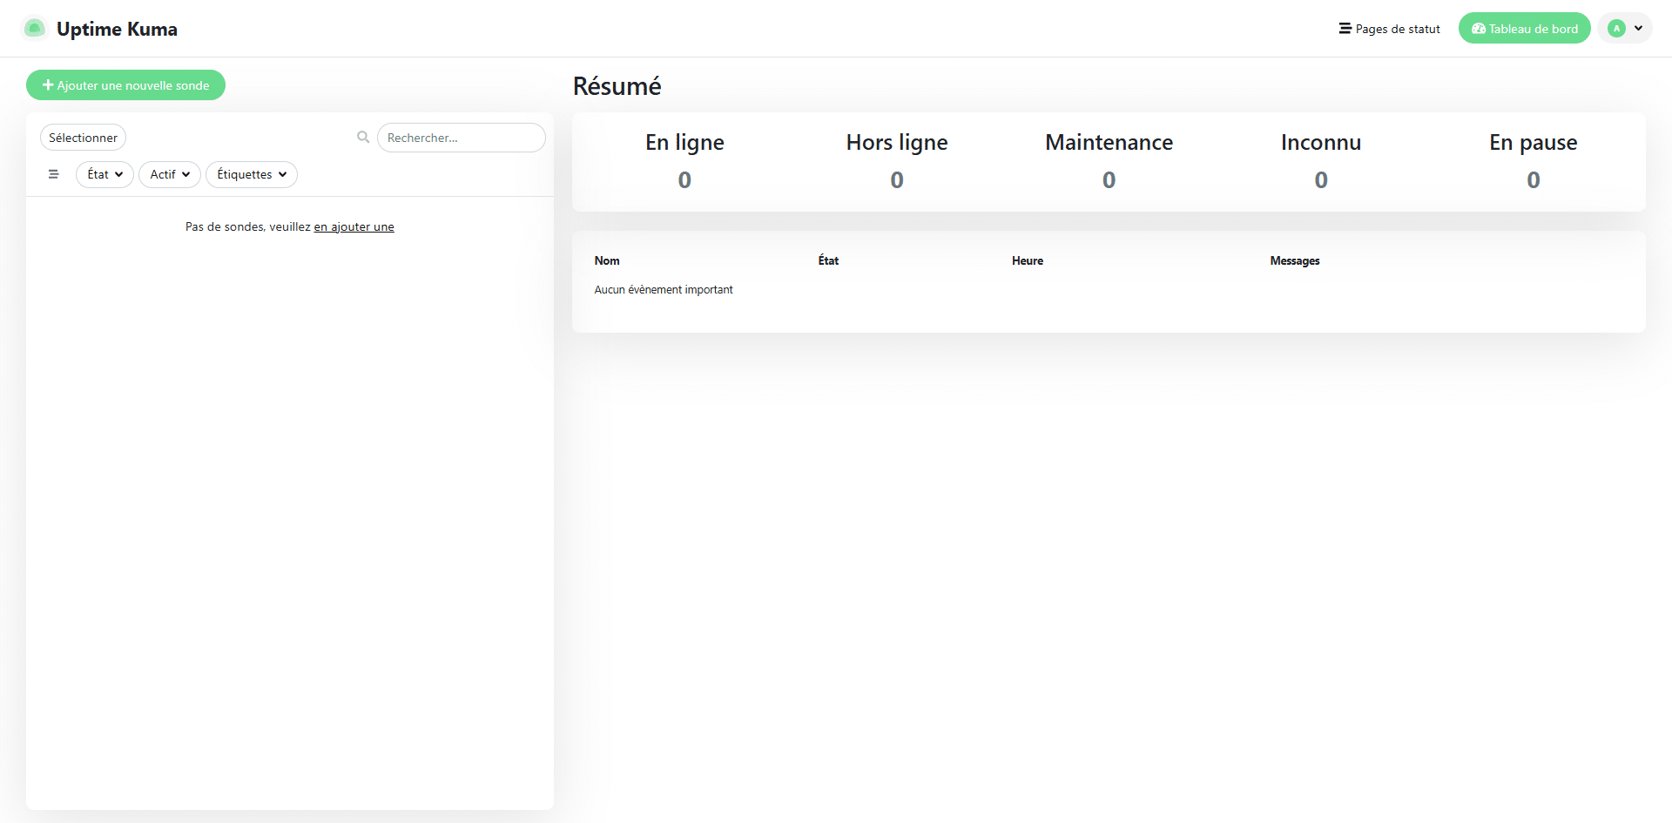The image size is (1672, 823).
Task: Click the Uptime Kuma title text
Action: click(117, 29)
